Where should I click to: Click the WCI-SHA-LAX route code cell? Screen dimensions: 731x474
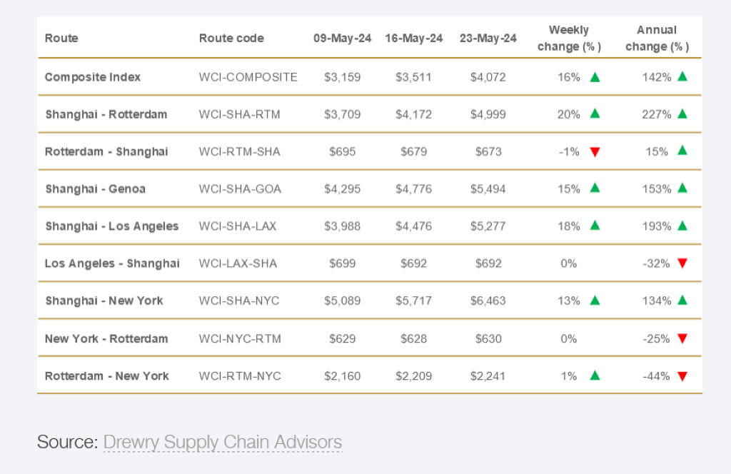pos(238,226)
